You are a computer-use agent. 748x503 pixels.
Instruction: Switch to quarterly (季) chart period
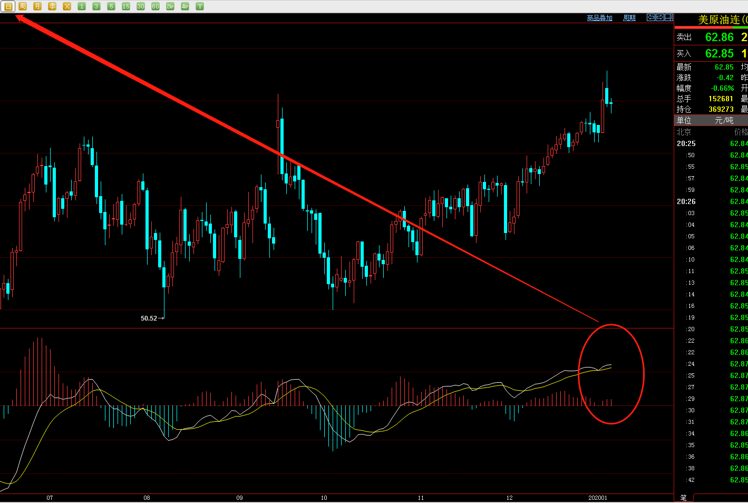click(x=52, y=6)
